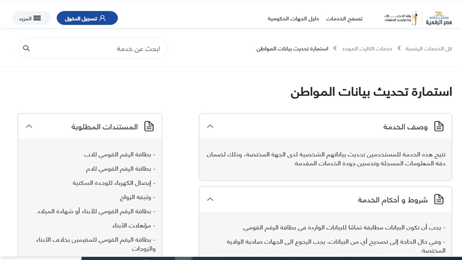Click the وصف الخدمة section title

406,127
